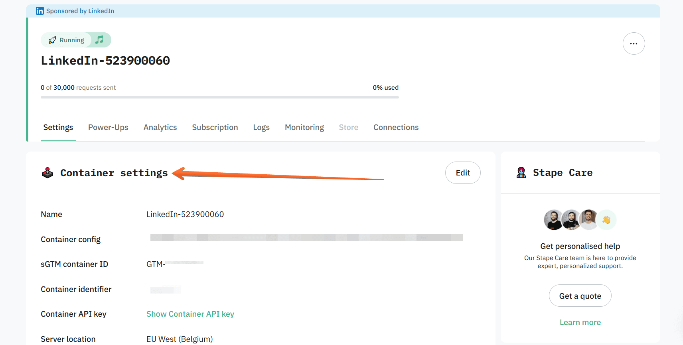Switch to the Settings tab
Viewport: 683px width, 345px height.
click(58, 127)
